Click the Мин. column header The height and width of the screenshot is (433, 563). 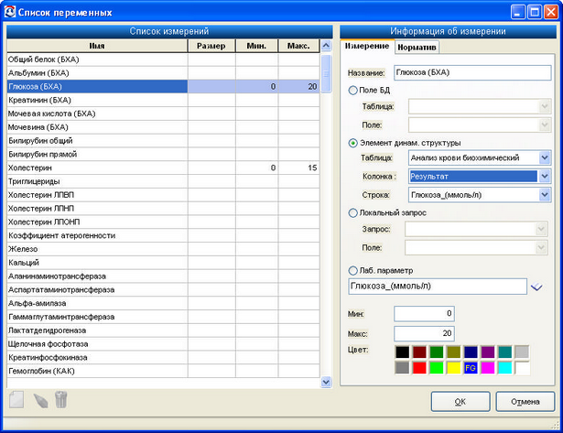[256, 46]
